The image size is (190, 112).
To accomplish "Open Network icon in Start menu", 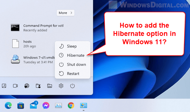I will (27, 86).
